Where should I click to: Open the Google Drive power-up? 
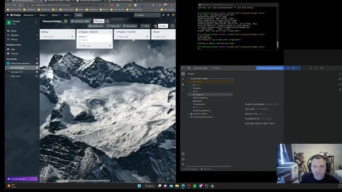96,26
